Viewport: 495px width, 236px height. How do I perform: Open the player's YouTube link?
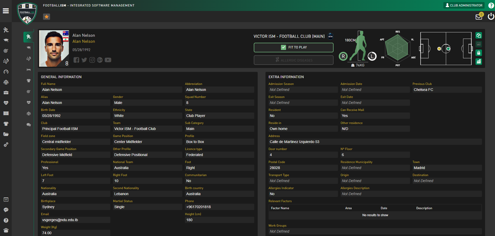pos(108,60)
